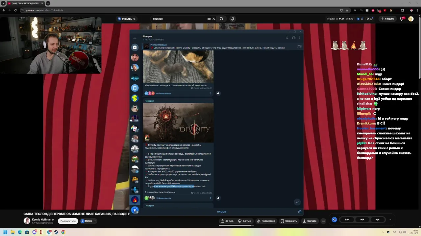Open Фильтры filter chip on YouTube

[127, 19]
